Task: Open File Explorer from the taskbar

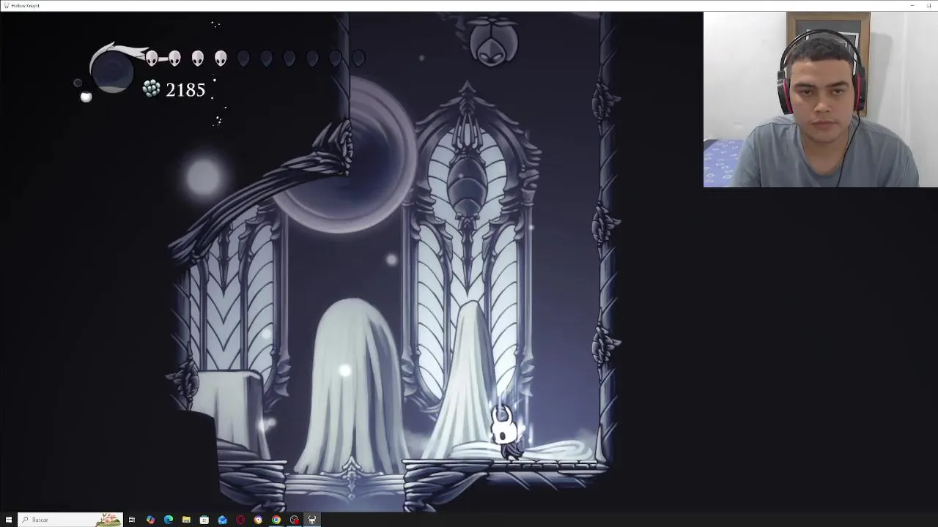Action: 186,520
